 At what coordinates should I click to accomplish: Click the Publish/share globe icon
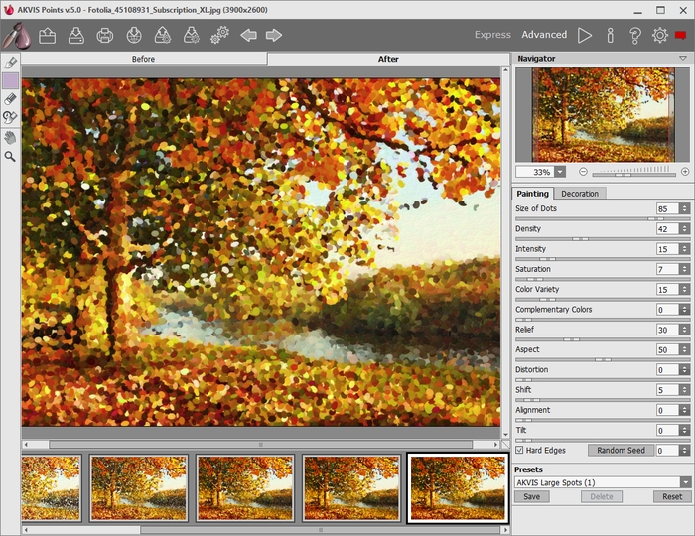pos(134,35)
